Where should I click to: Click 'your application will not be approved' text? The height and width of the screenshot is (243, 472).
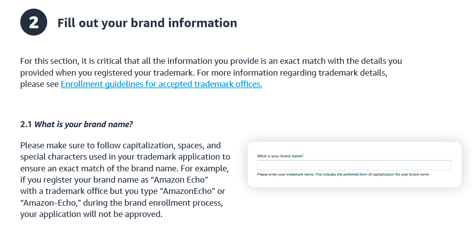click(x=91, y=214)
